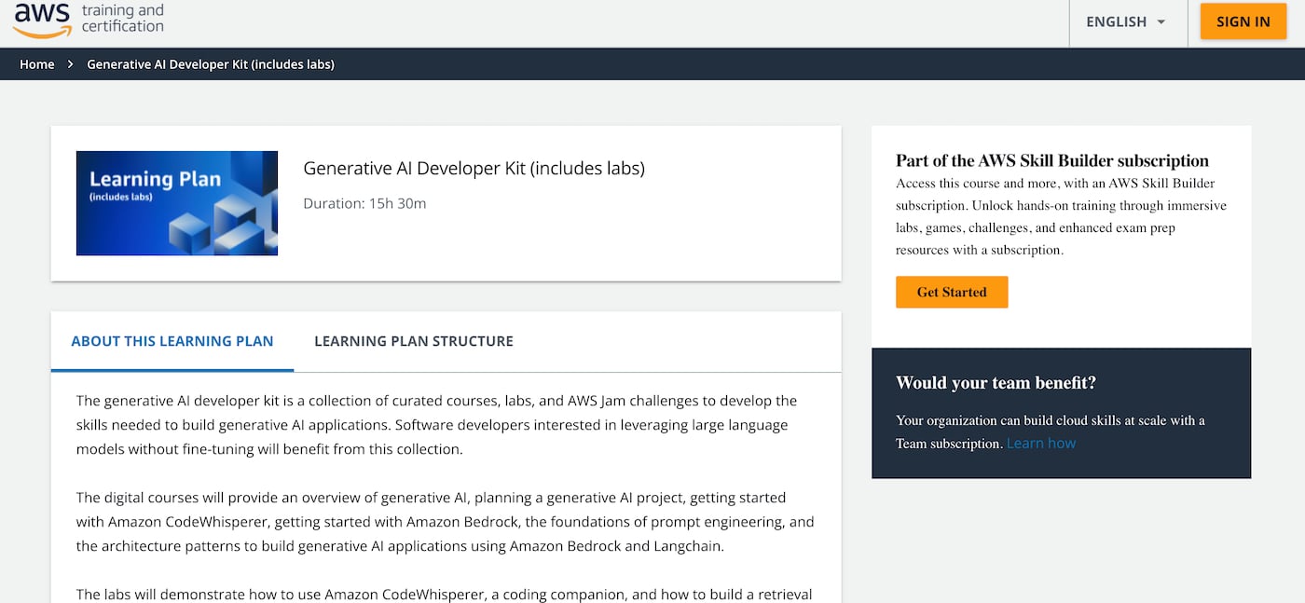
Task: Click the Get Started button
Action: [x=952, y=292]
